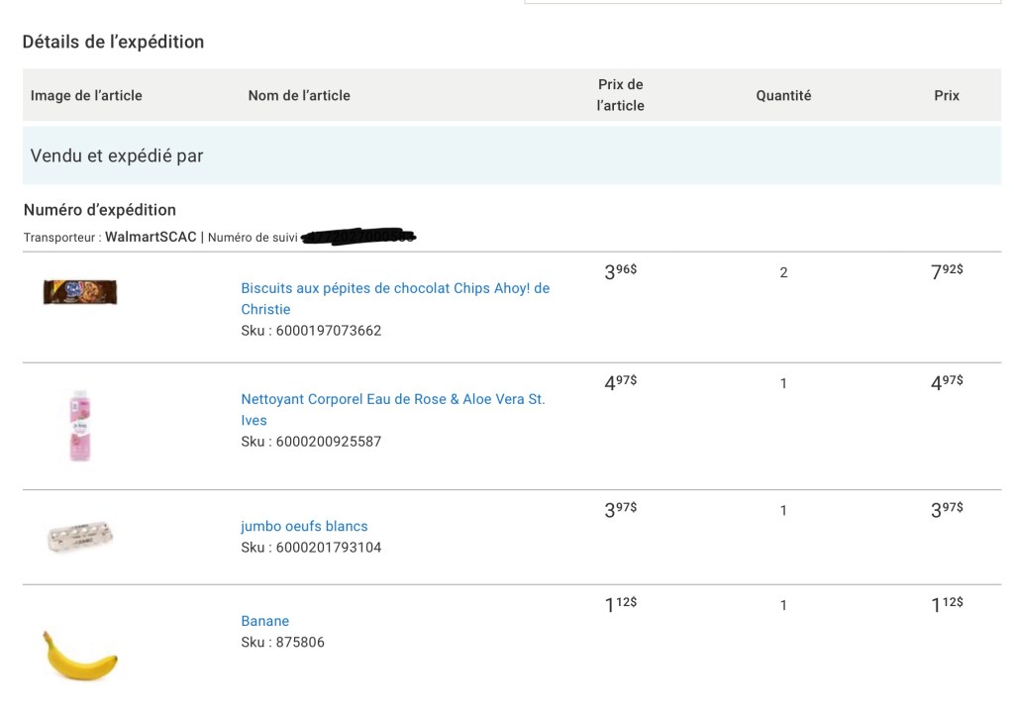Click the 'Prix' total column header
Viewport: 1014px width, 711px height.
pyautogui.click(x=947, y=96)
